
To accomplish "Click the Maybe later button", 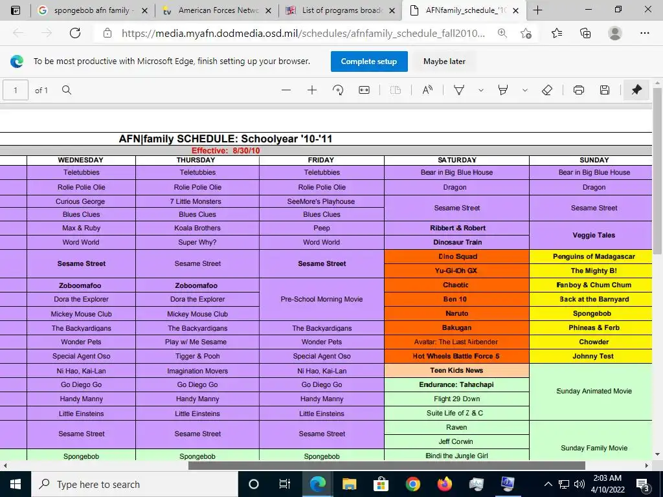I will tap(444, 61).
